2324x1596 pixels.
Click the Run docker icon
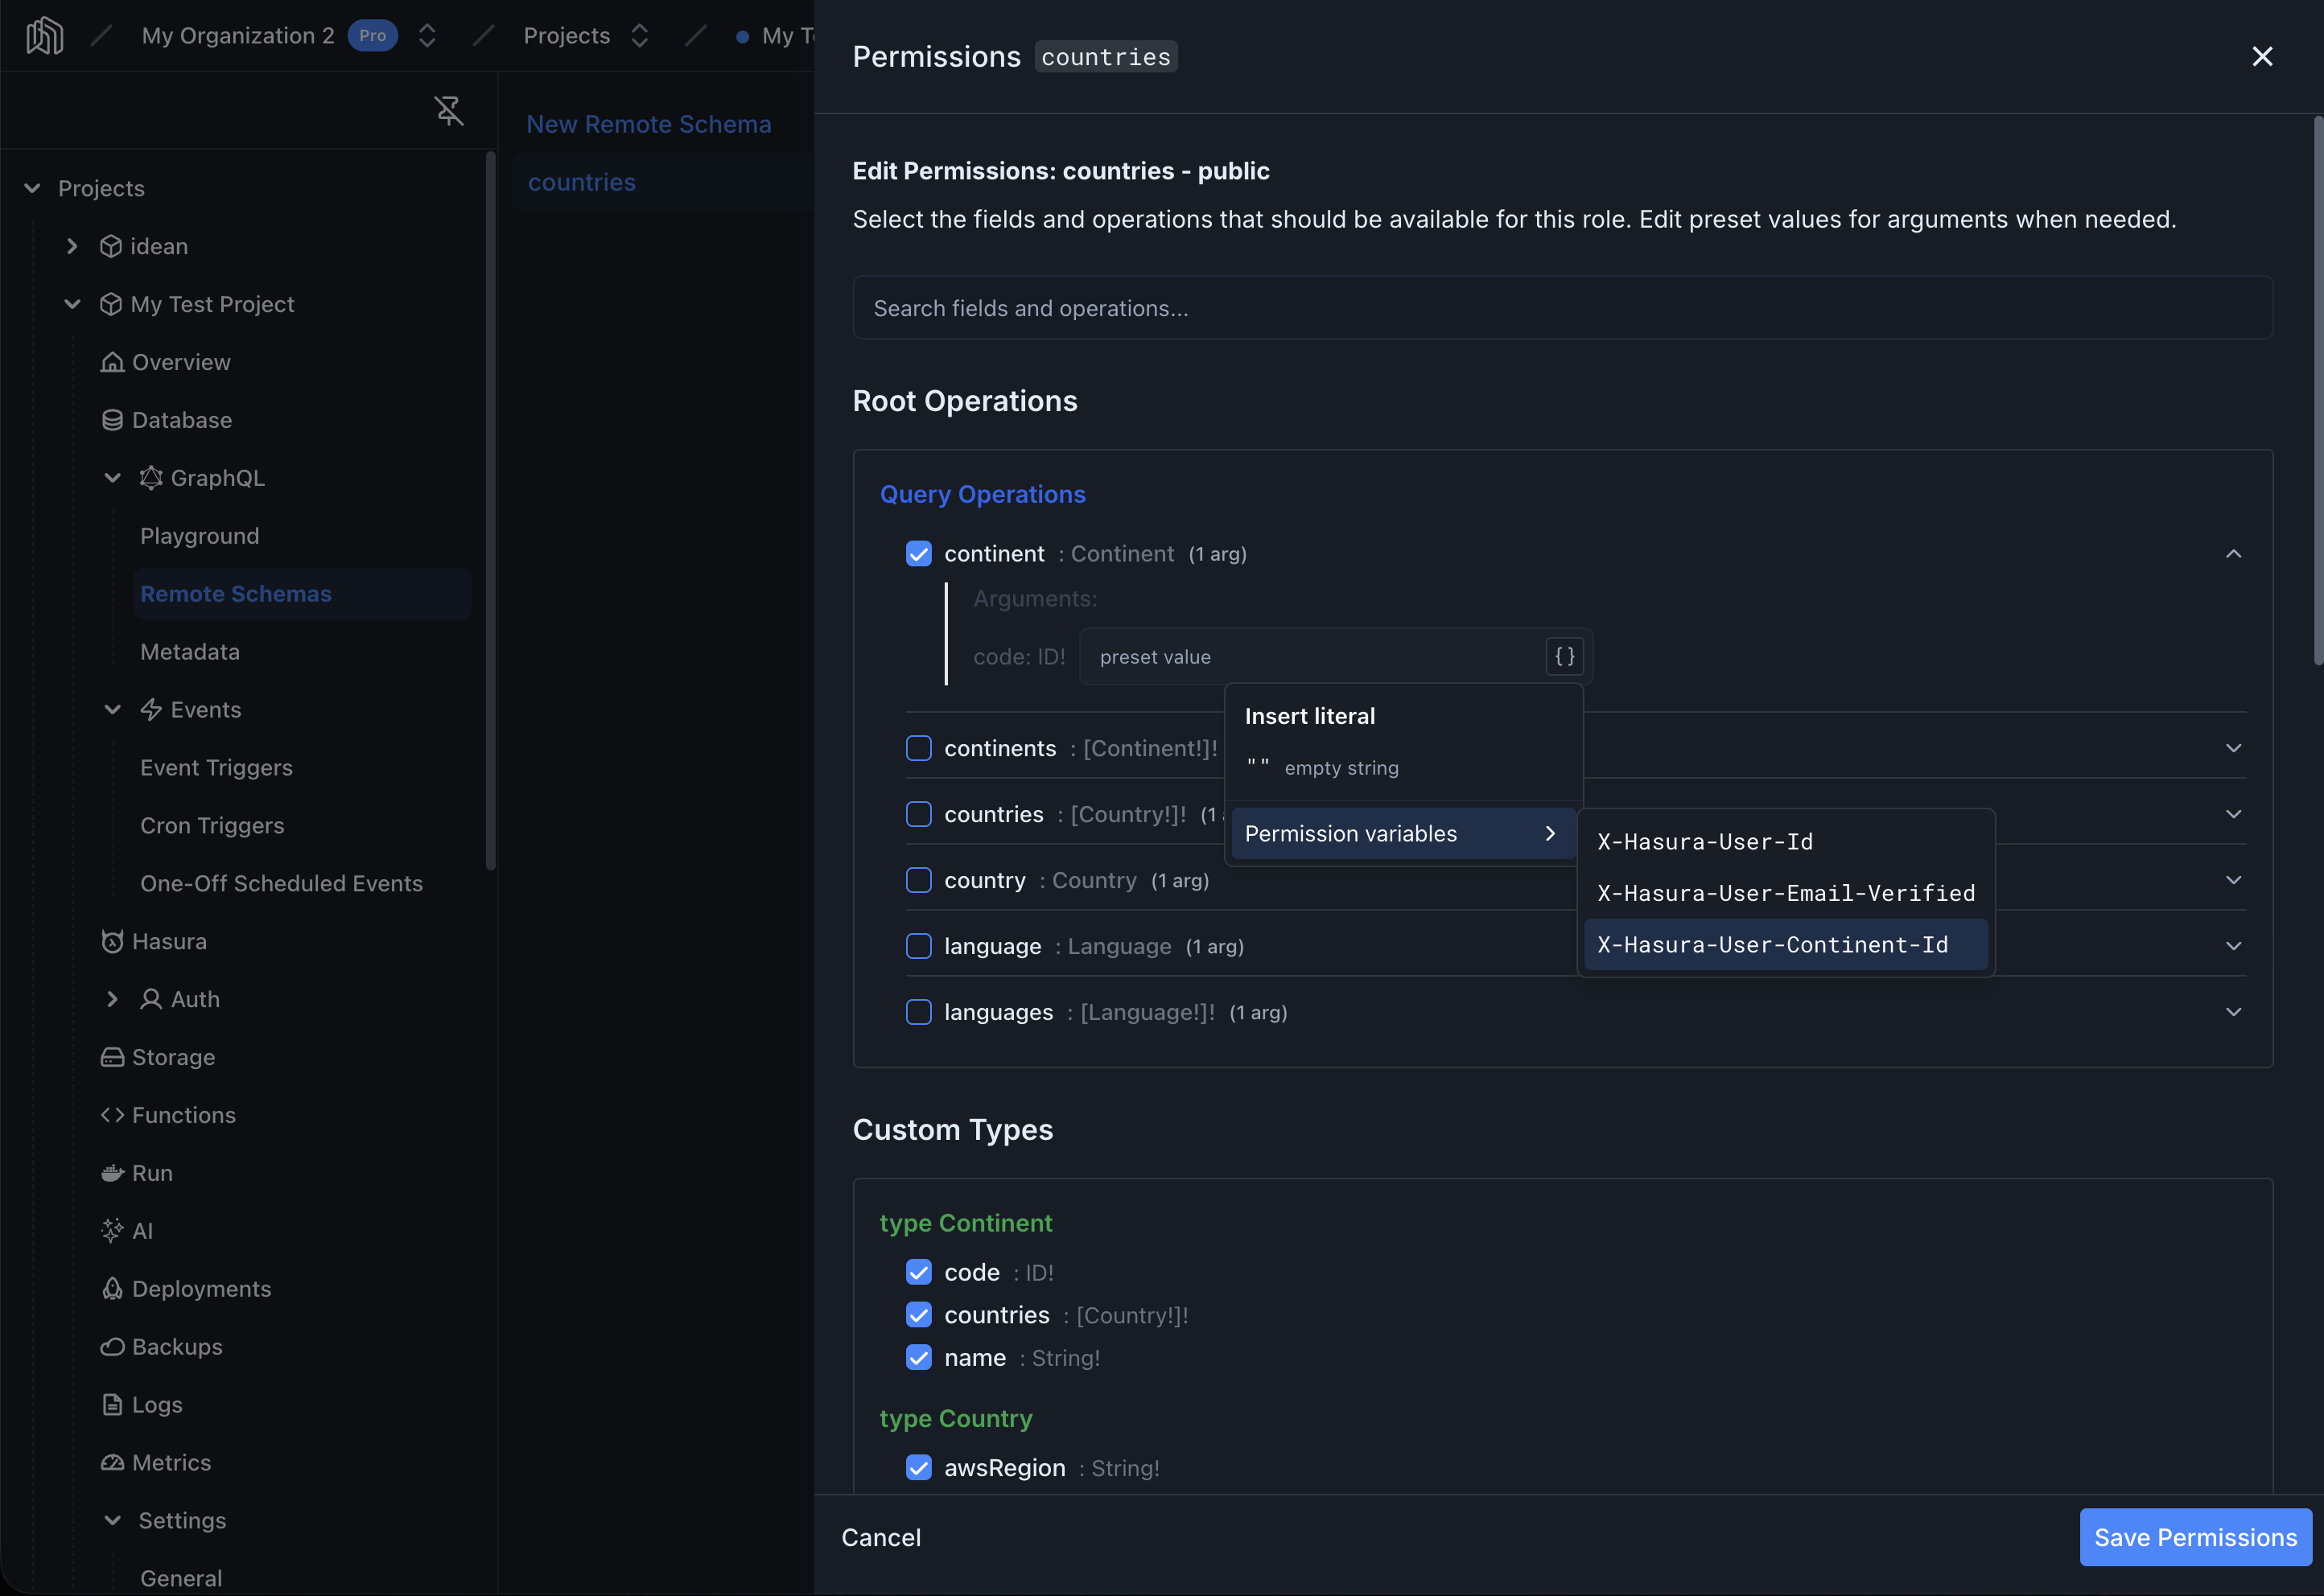point(112,1173)
